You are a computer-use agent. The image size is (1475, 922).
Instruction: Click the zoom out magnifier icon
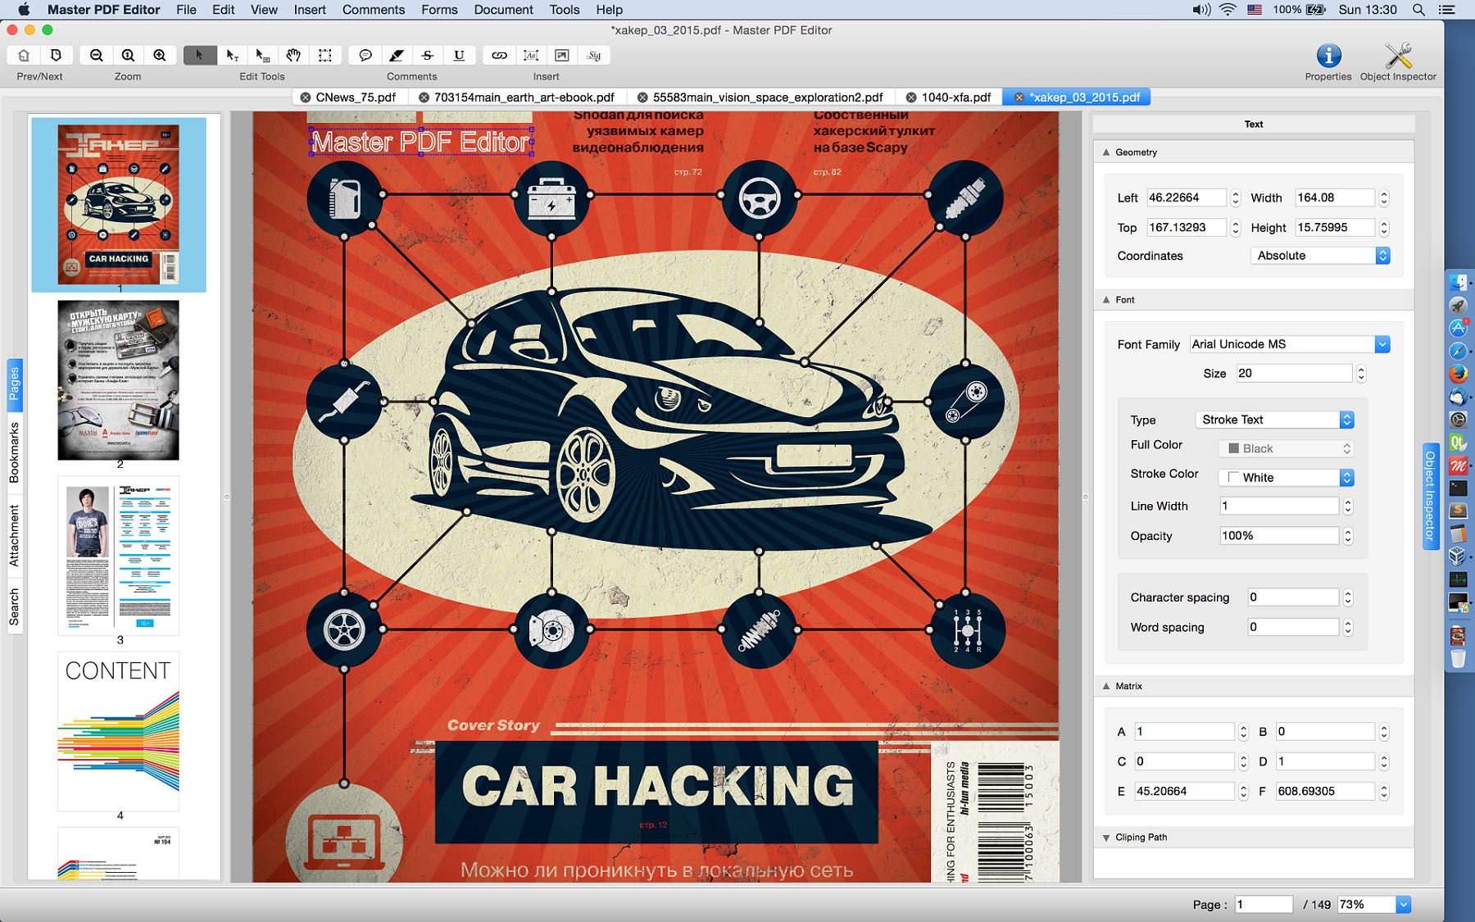coord(97,55)
